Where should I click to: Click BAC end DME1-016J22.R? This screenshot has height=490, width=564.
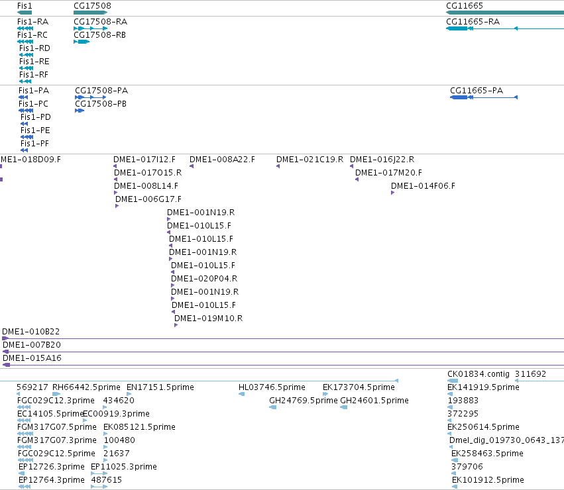click(x=352, y=166)
